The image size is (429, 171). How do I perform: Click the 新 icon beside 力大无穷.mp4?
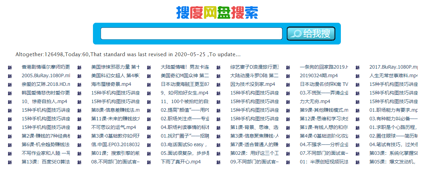point(288,102)
